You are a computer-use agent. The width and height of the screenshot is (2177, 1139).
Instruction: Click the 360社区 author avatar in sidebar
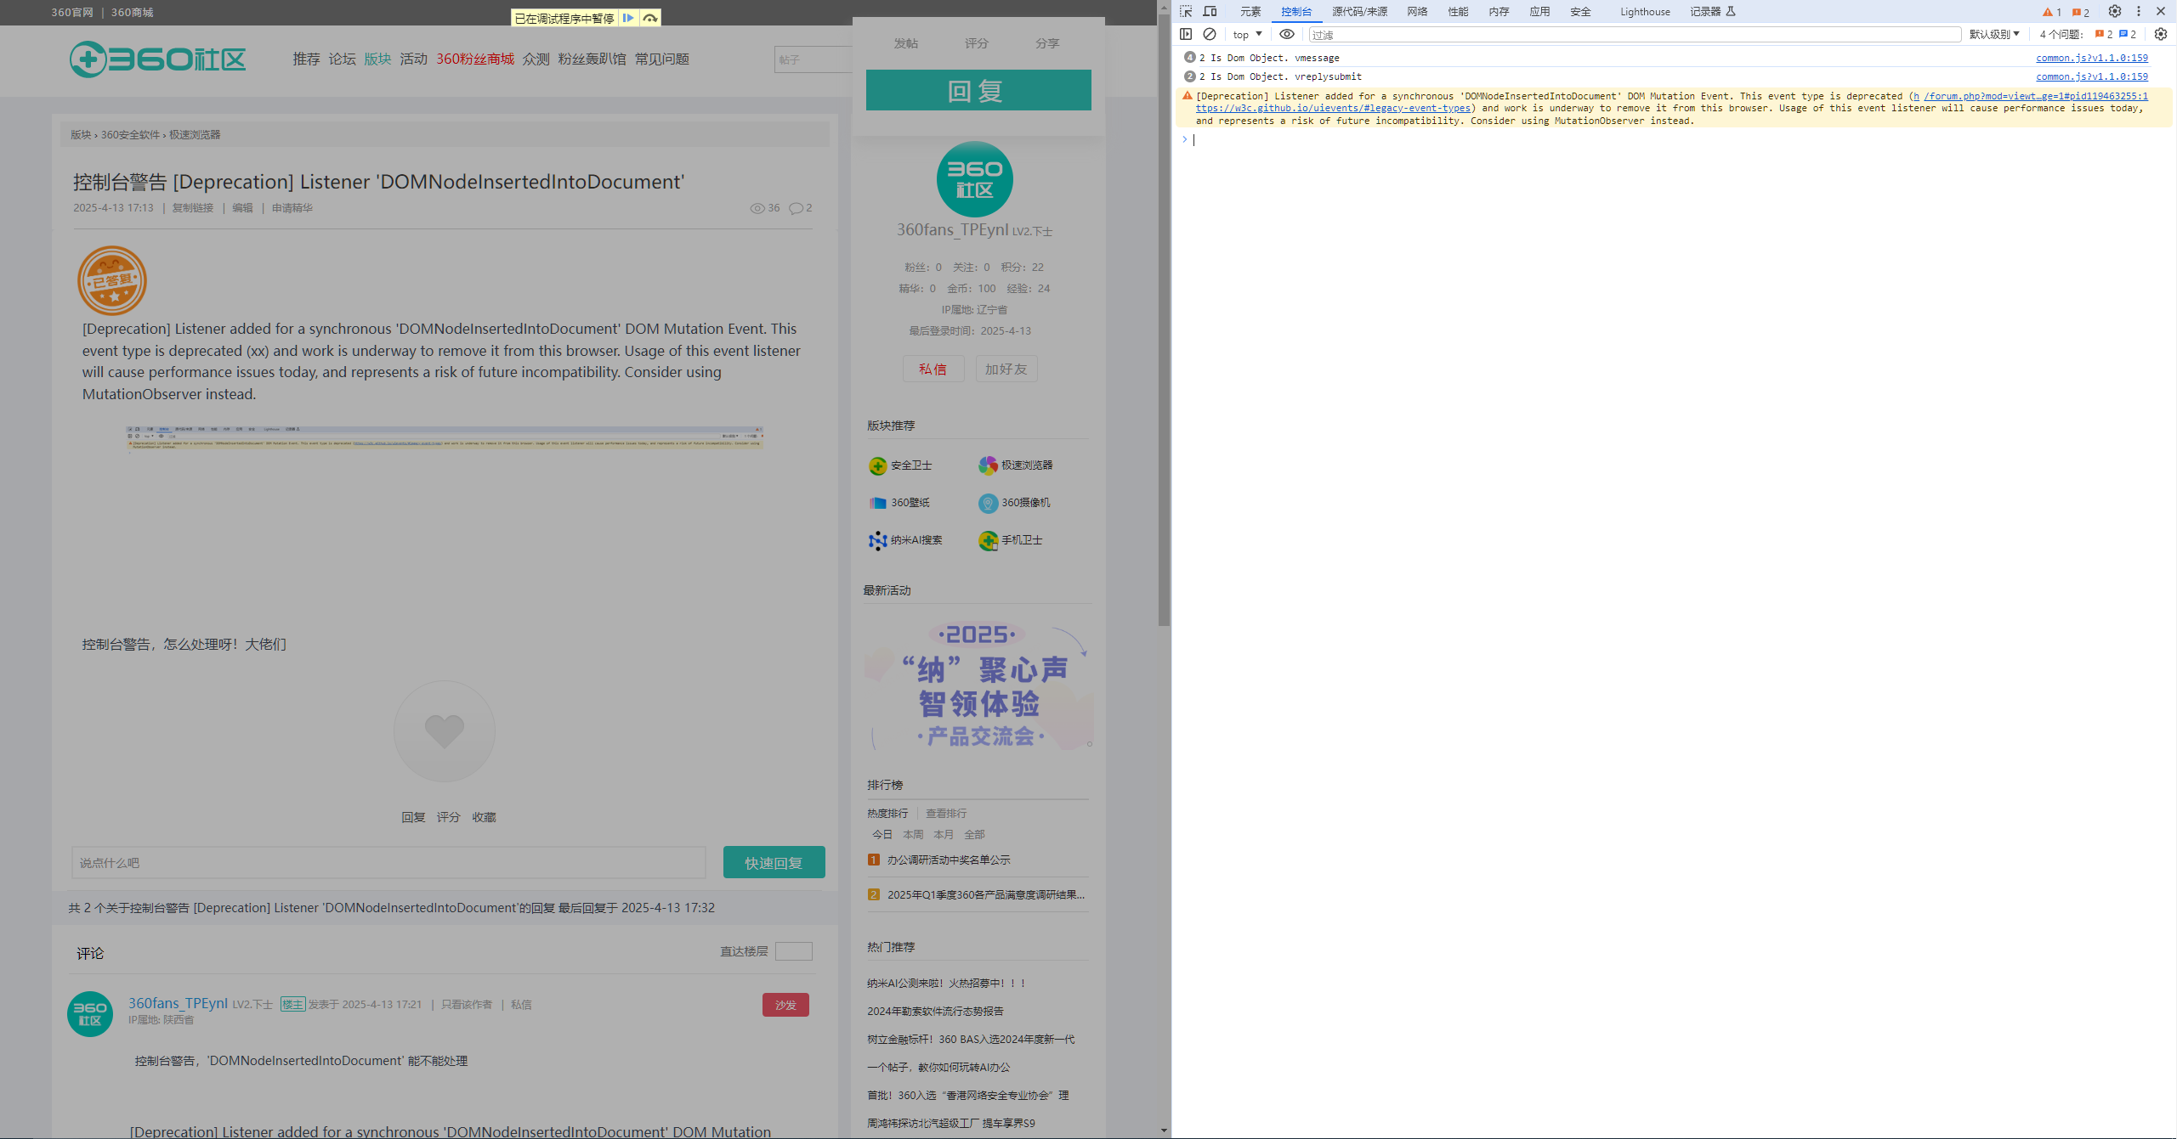[x=974, y=179]
